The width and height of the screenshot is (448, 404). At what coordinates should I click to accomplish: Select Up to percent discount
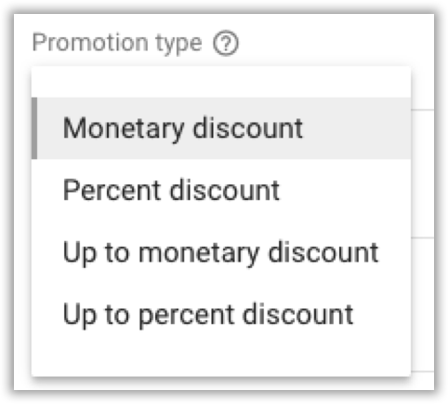pyautogui.click(x=221, y=315)
